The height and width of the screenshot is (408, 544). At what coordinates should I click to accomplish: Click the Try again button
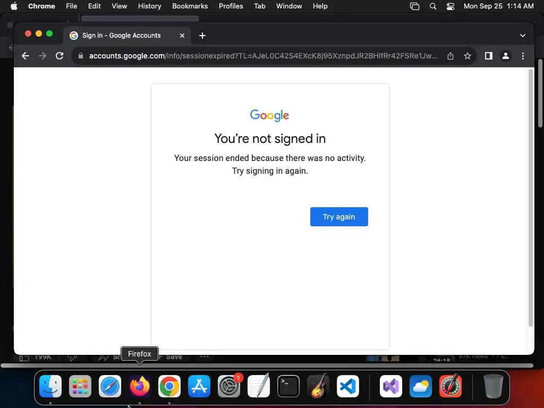pos(339,217)
